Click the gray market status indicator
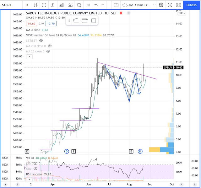The height and width of the screenshot is (188, 201). [x=128, y=13]
